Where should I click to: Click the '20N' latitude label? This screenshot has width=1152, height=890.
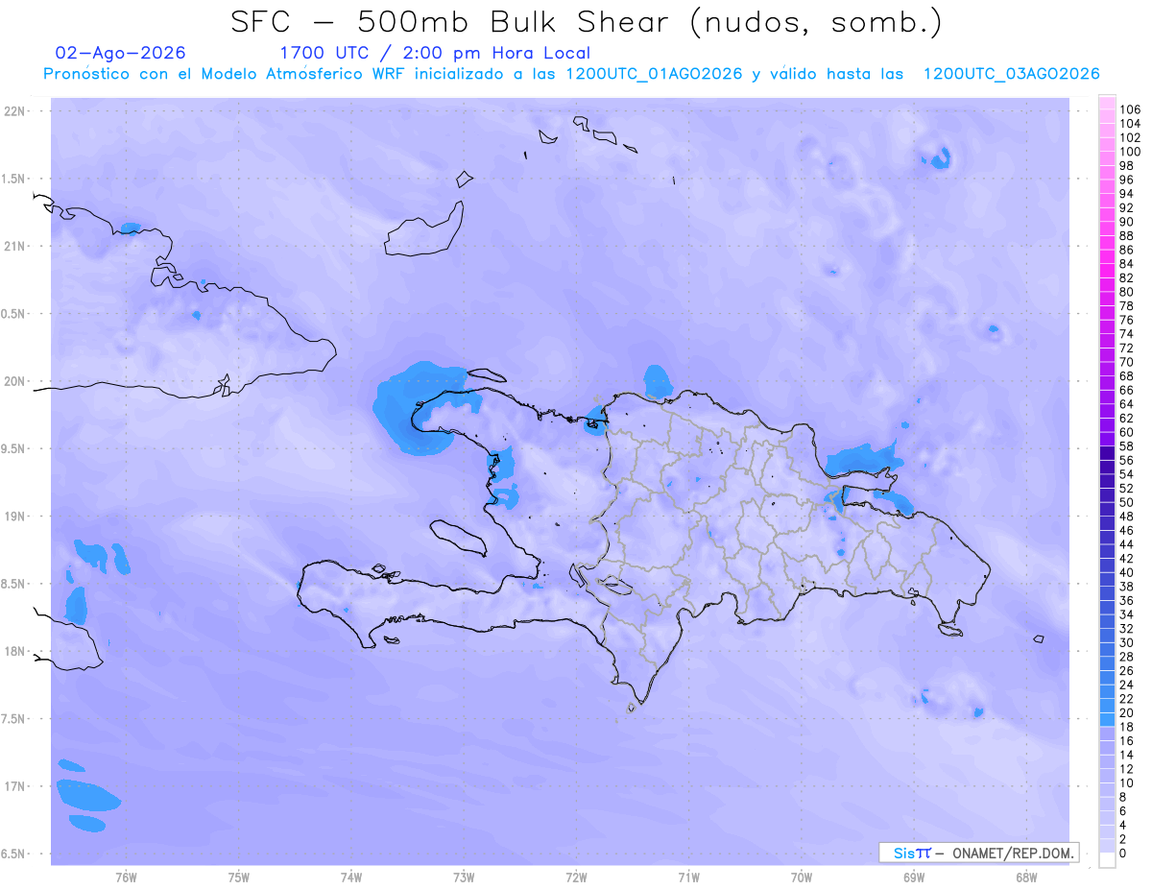point(15,381)
